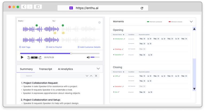This screenshot has width=205, height=111.
Task: Jump to the green marker at the playhead boundary
Action: tap(63, 25)
